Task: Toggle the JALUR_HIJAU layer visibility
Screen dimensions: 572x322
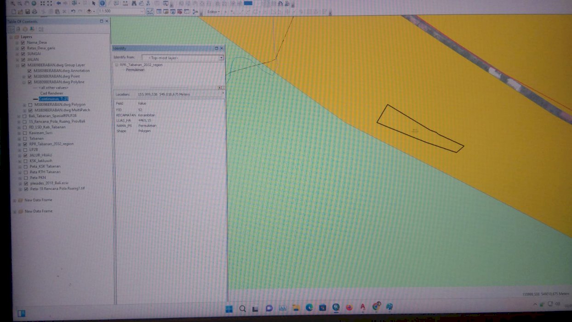Action: pos(25,155)
